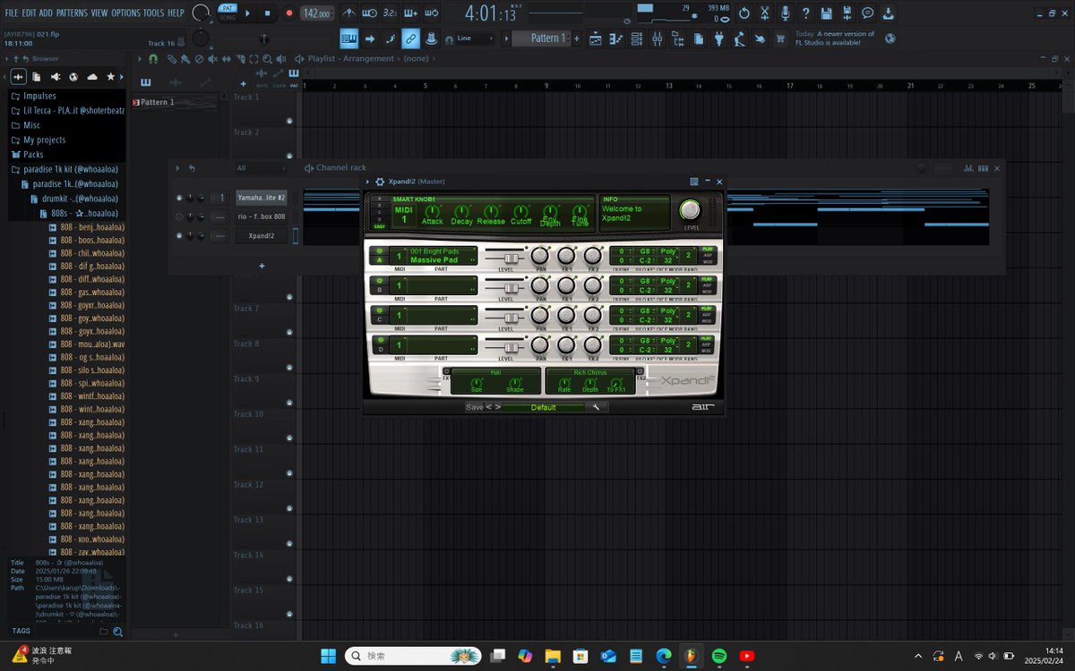Image resolution: width=1075 pixels, height=671 pixels.
Task: Toggle the 3.2.1 recording countdown
Action: pyautogui.click(x=391, y=13)
